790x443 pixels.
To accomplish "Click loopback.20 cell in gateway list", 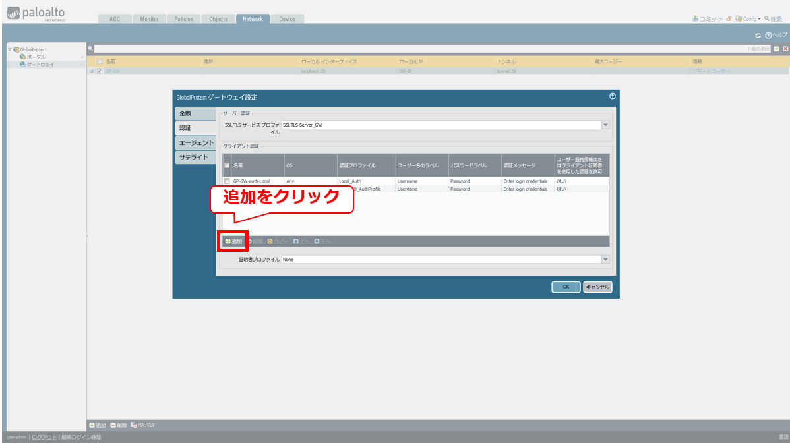I will pos(313,71).
